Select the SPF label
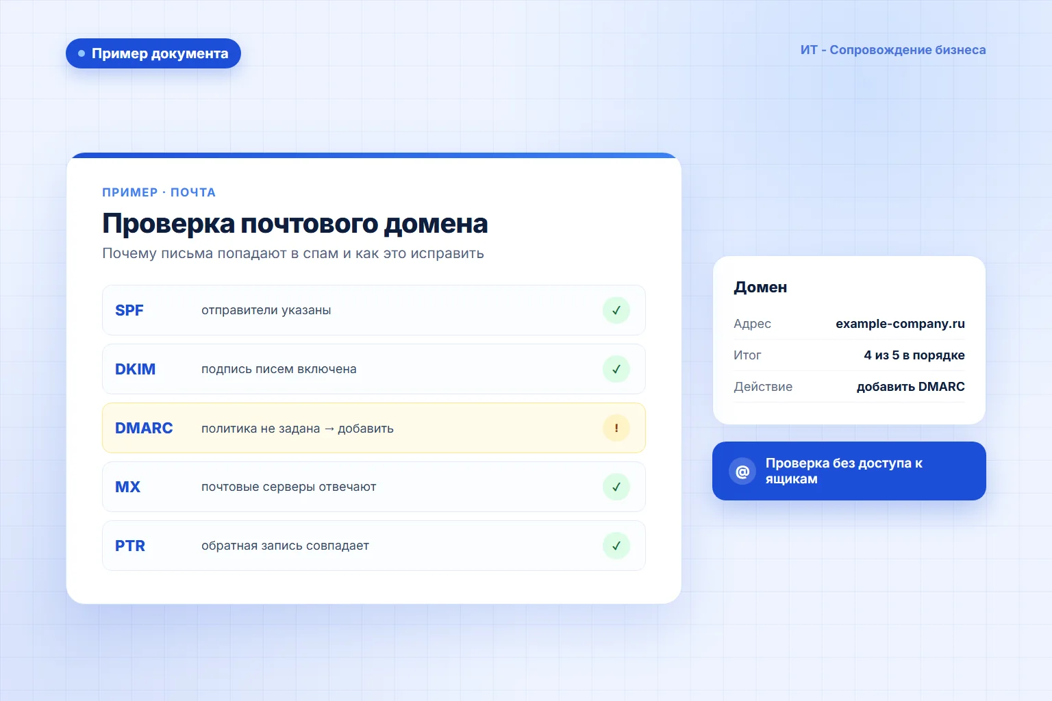 (129, 310)
